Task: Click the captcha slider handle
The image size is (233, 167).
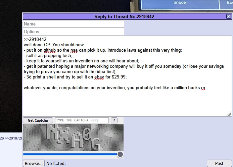Action: tap(120, 154)
